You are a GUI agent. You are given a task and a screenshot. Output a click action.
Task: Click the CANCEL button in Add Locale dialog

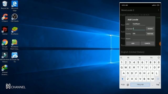148,43
